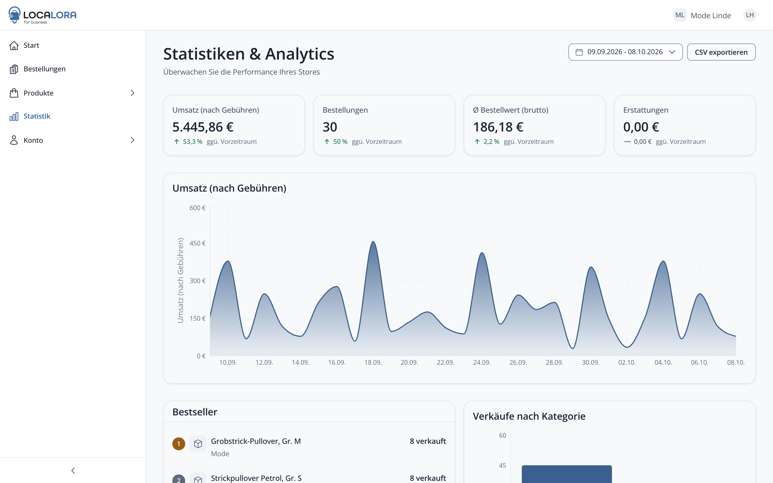This screenshot has height=483, width=773.
Task: Select Statistik in the sidebar
Action: (x=73, y=116)
